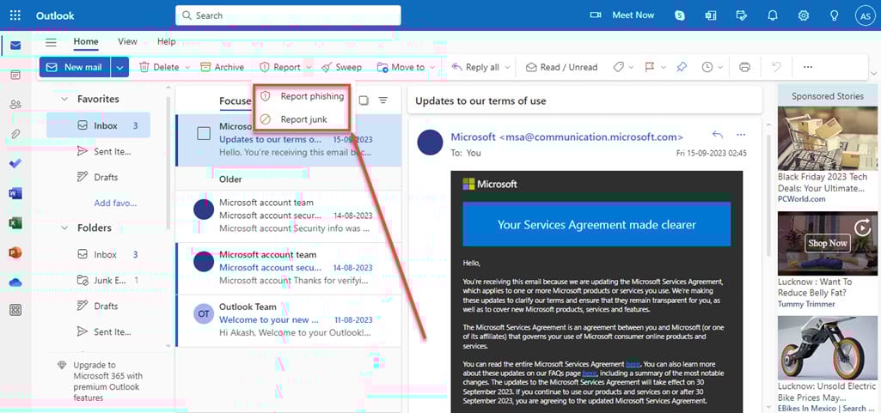Open Calendar in the left rail
The height and width of the screenshot is (413, 881).
coord(15,75)
